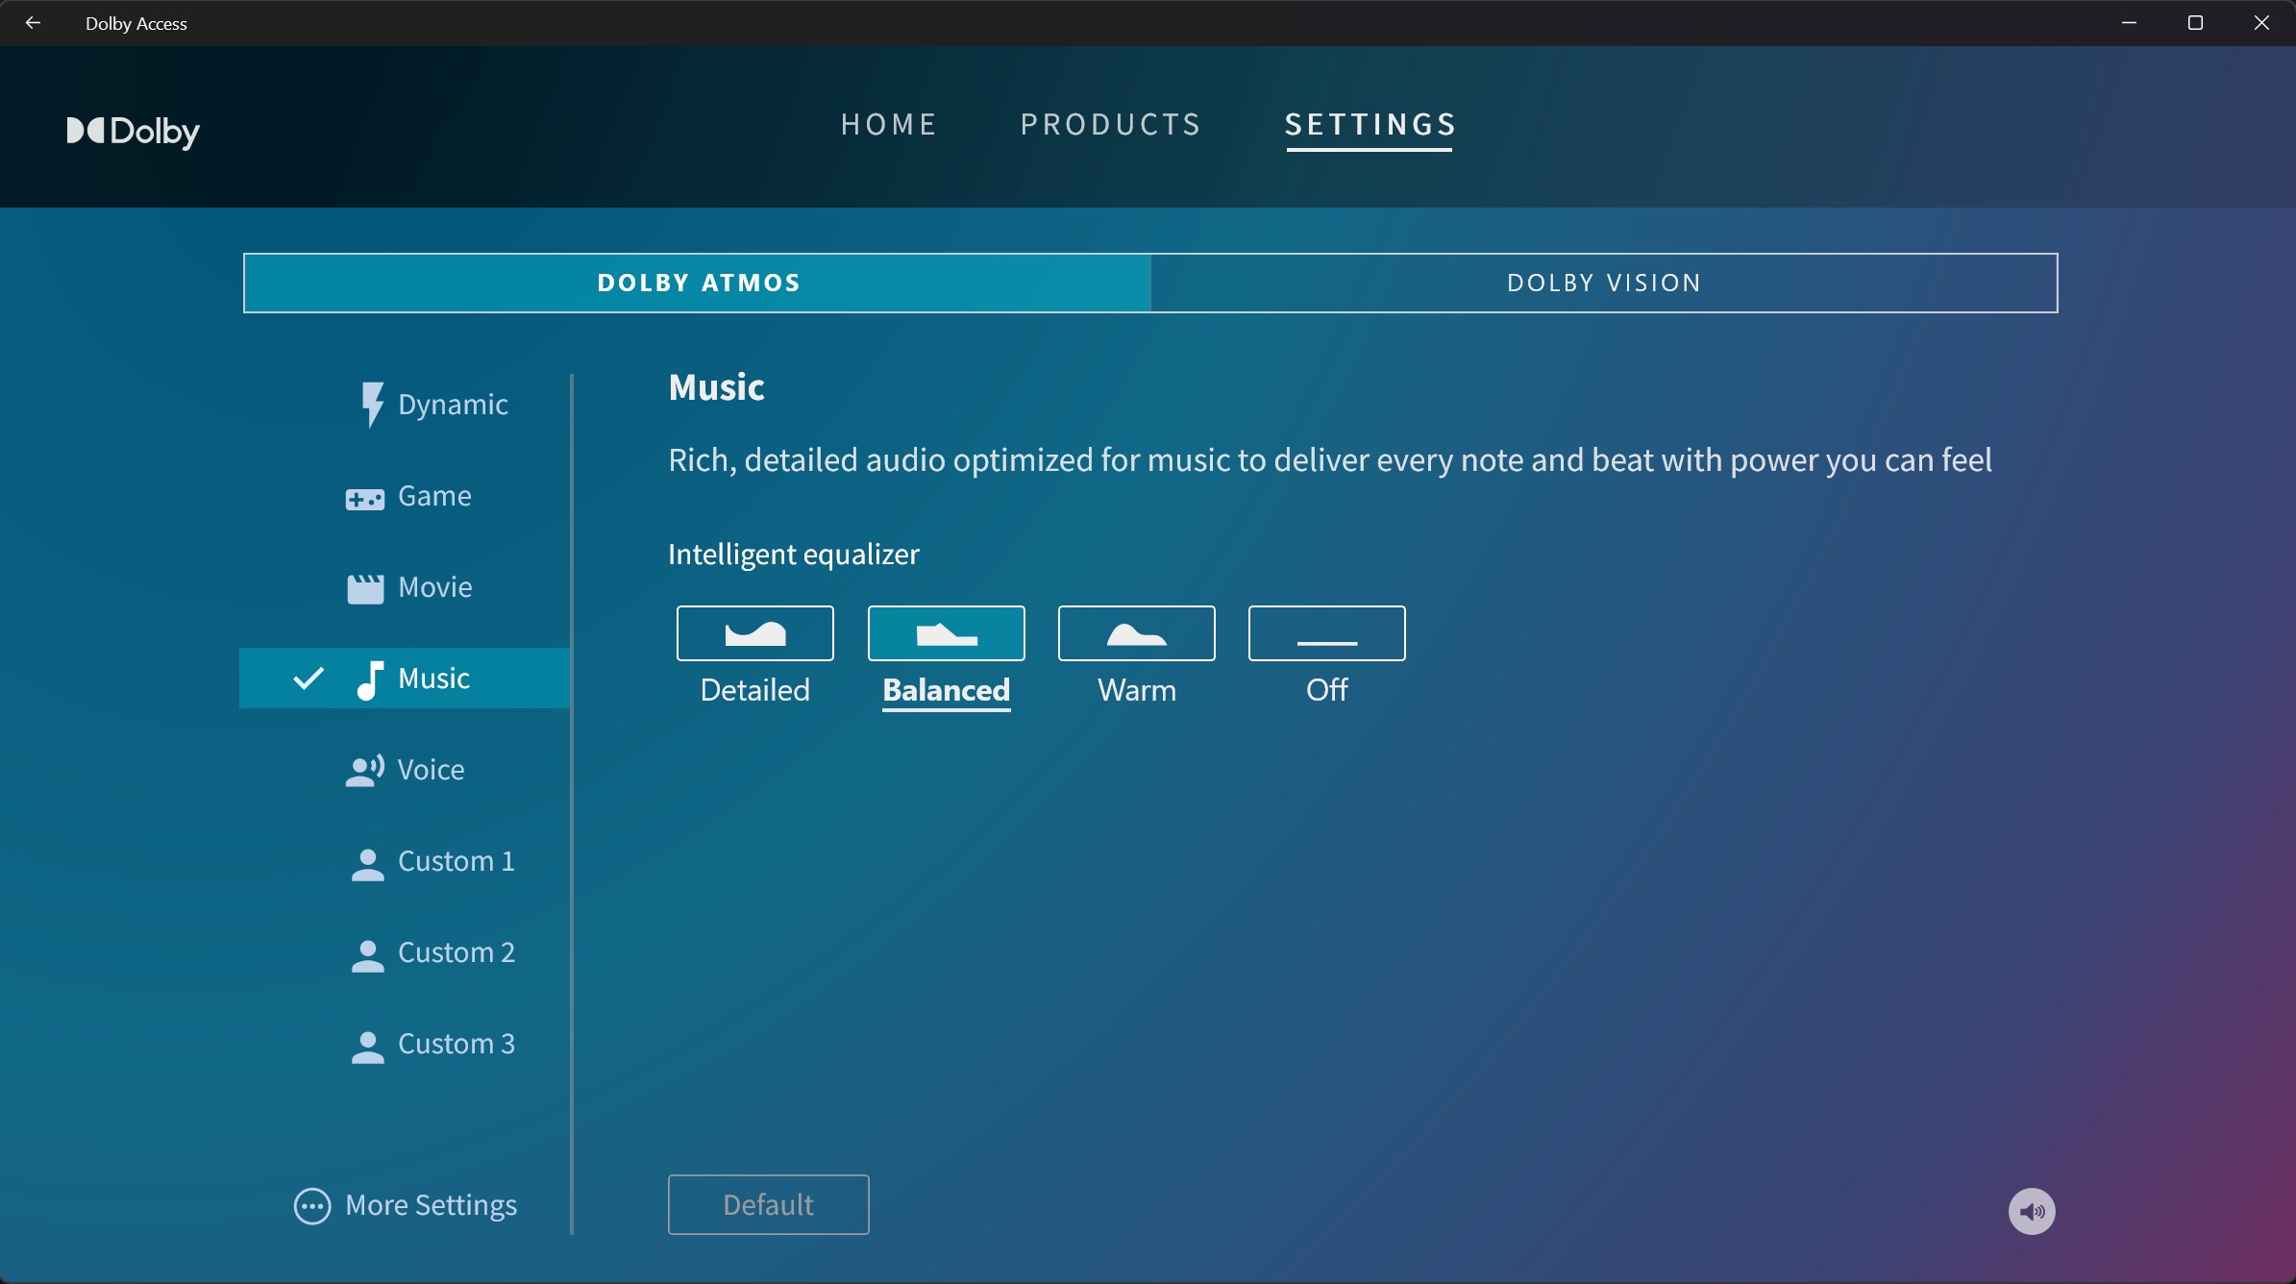Click the Voice speaking-person icon
Image resolution: width=2296 pixels, height=1284 pixels.
tap(364, 771)
